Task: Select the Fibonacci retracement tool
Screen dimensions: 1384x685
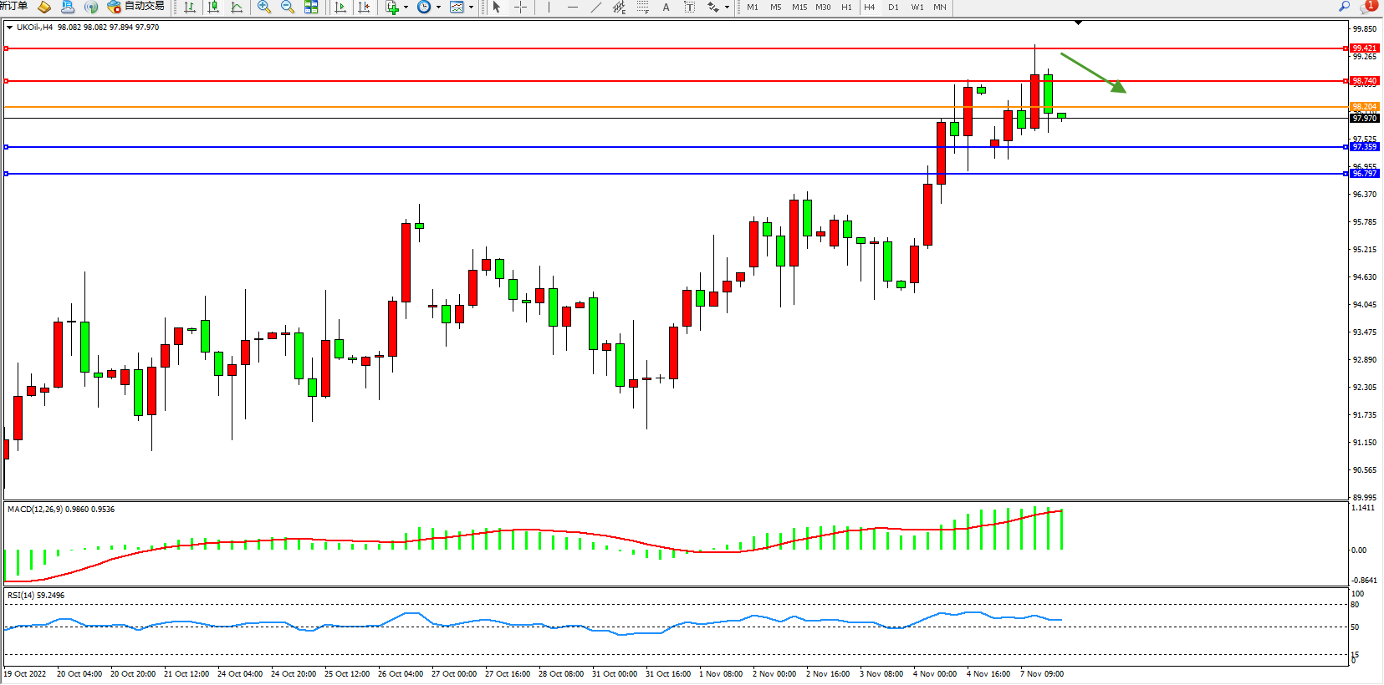Action: coord(642,7)
